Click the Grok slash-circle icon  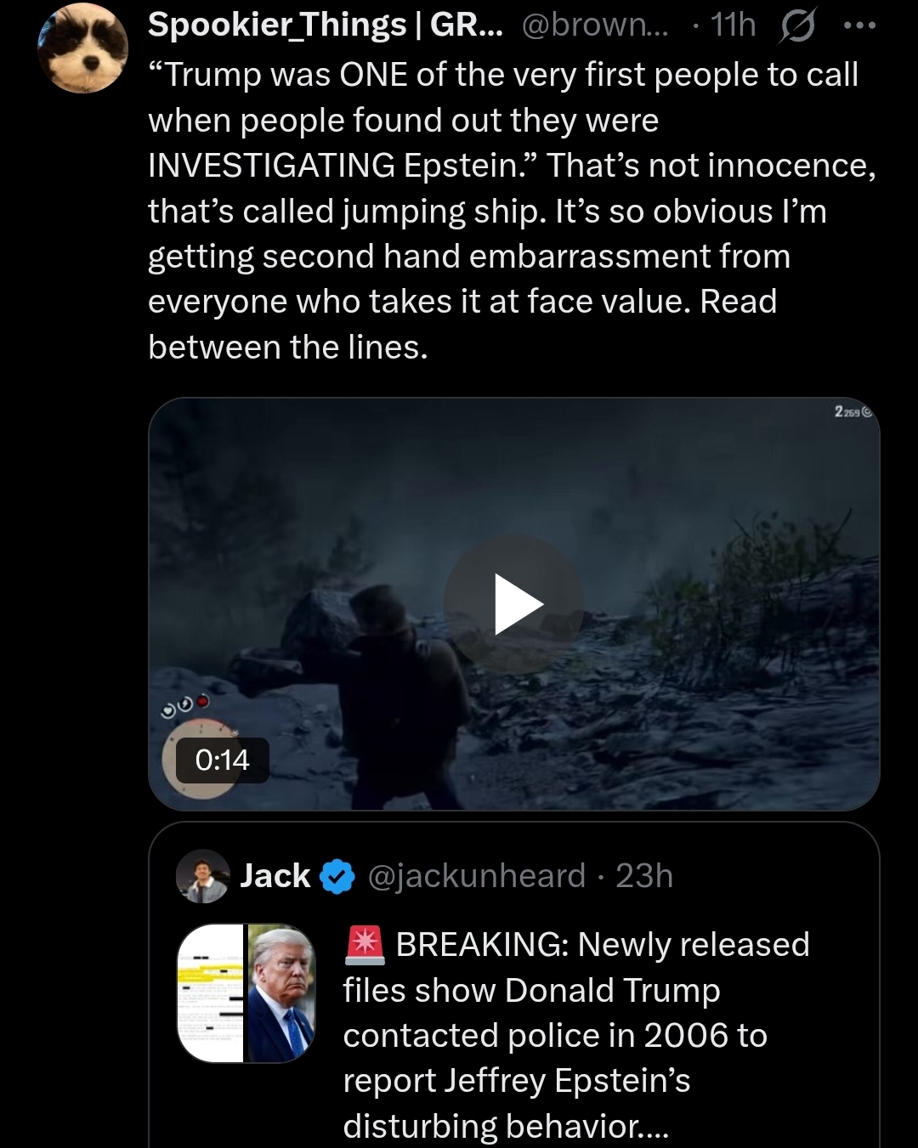click(796, 27)
